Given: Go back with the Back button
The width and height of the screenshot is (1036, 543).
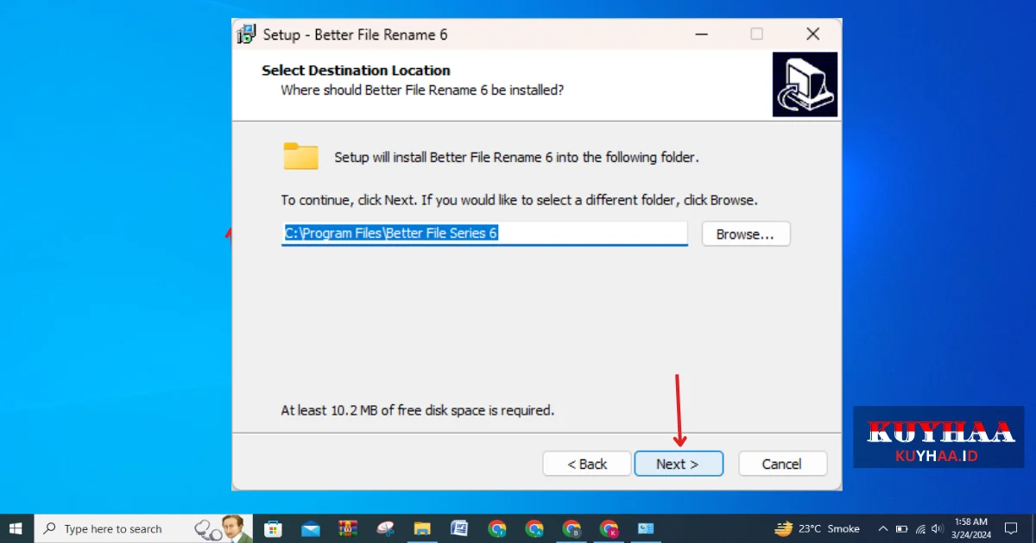Looking at the screenshot, I should tap(587, 464).
